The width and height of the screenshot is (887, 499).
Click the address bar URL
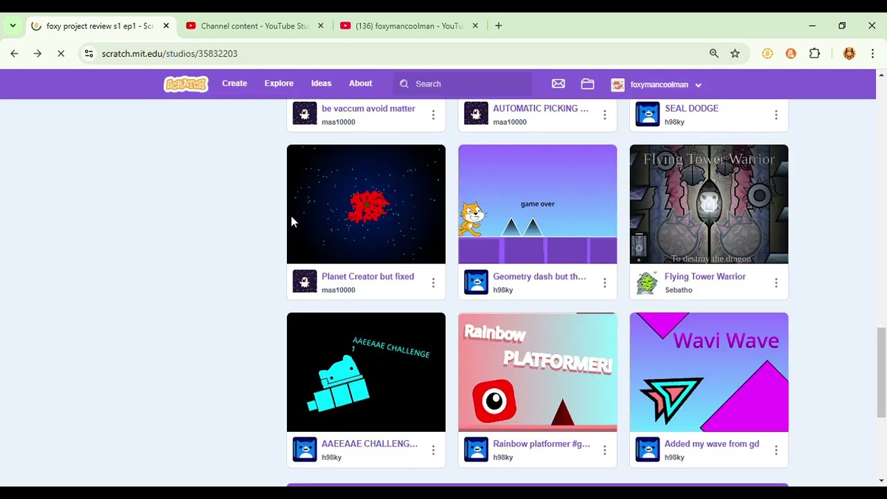169,53
